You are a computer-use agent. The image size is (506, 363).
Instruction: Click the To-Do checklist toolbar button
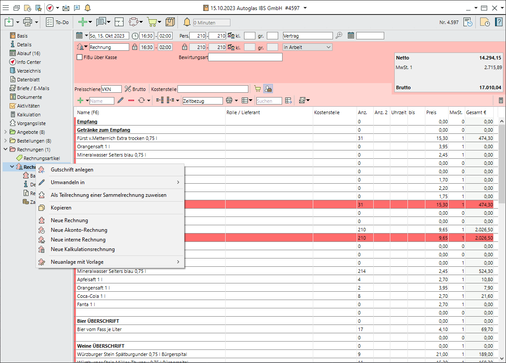tap(57, 22)
